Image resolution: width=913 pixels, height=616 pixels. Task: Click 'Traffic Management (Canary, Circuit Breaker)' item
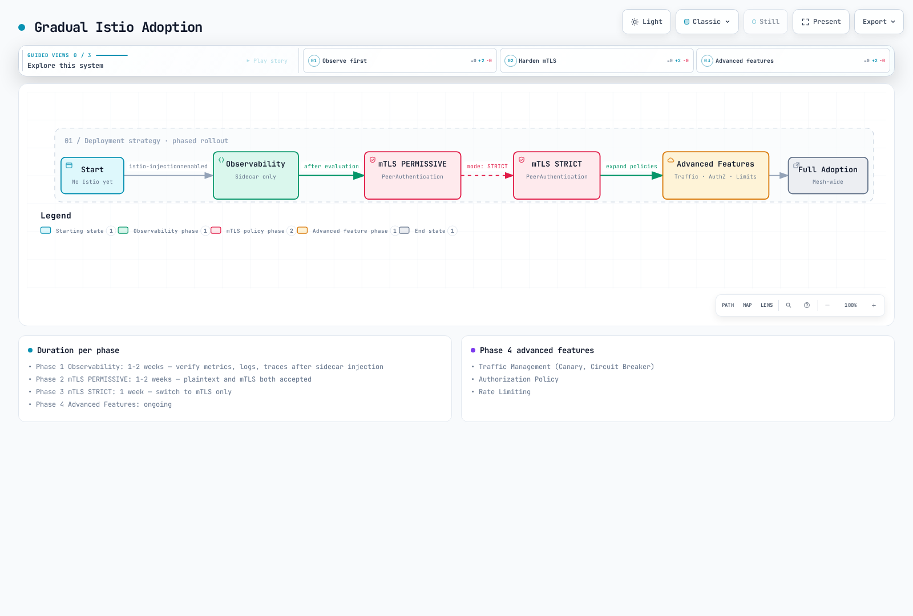567,367
